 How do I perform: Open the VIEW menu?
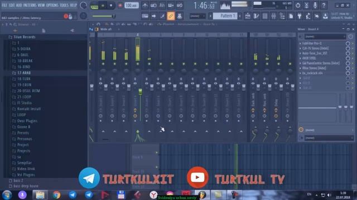(41, 5)
